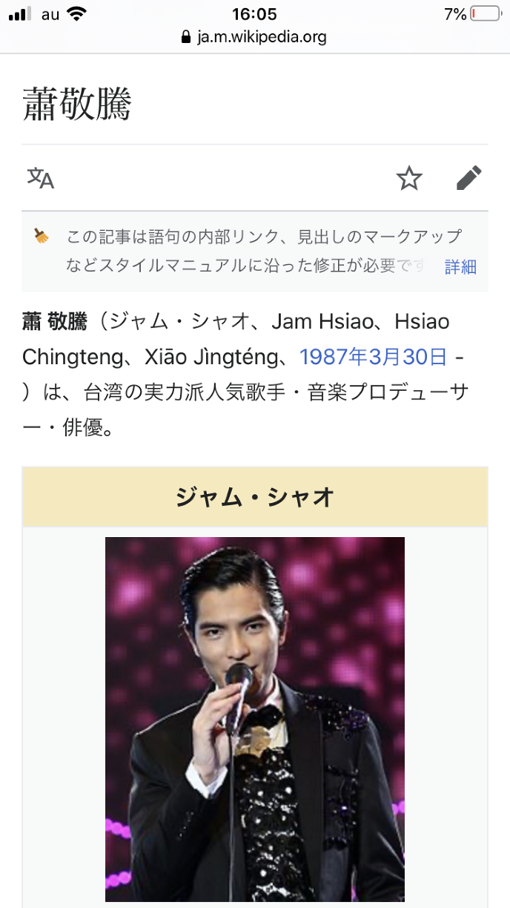Tap the broom icon in cleanup notice

point(42,237)
